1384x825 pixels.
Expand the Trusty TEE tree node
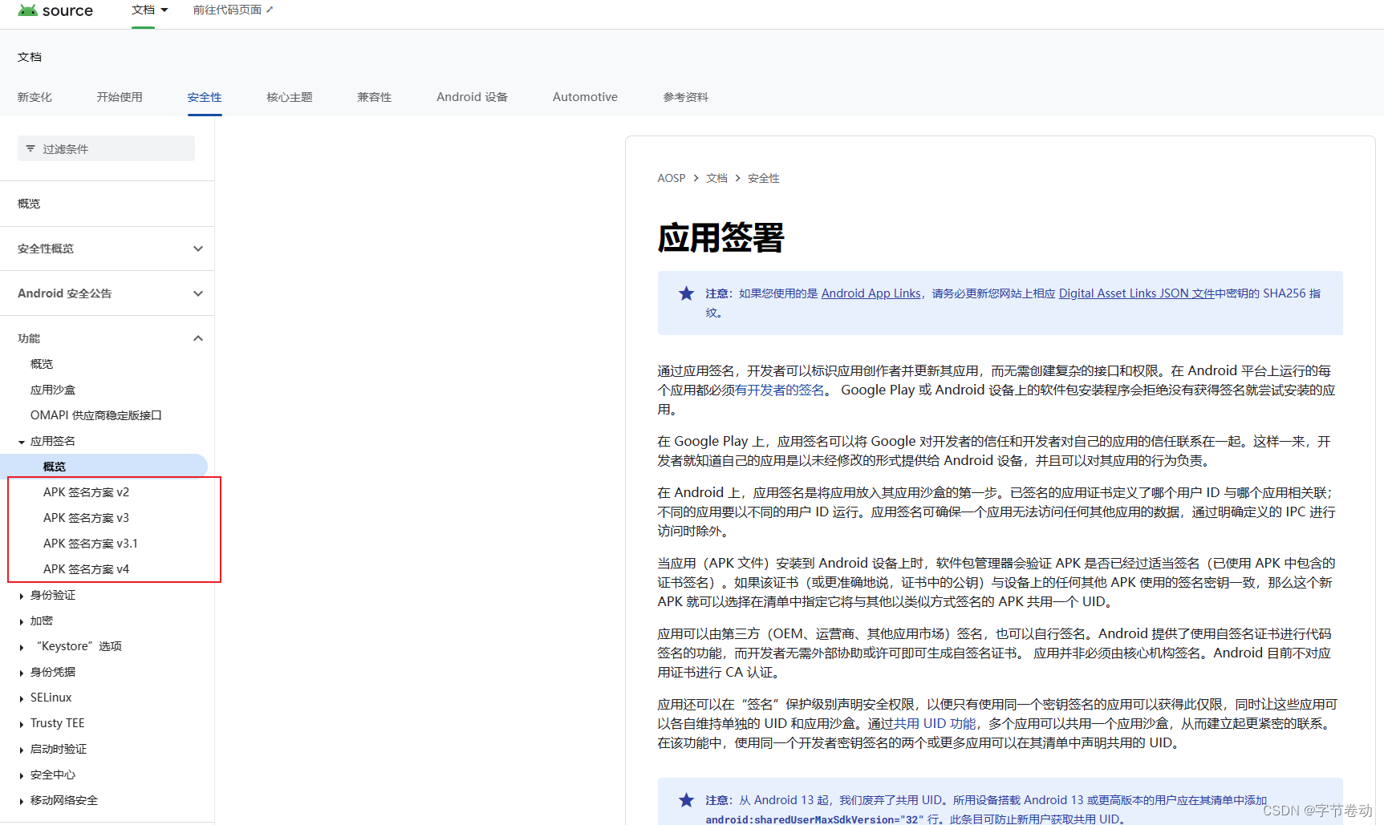click(22, 724)
